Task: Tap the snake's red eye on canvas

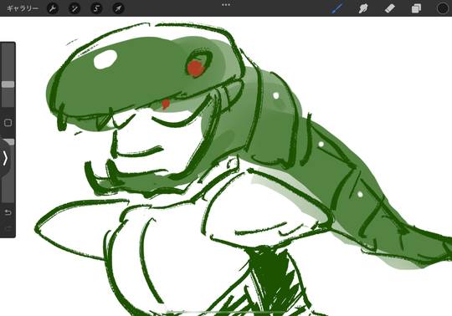Action: [x=196, y=69]
